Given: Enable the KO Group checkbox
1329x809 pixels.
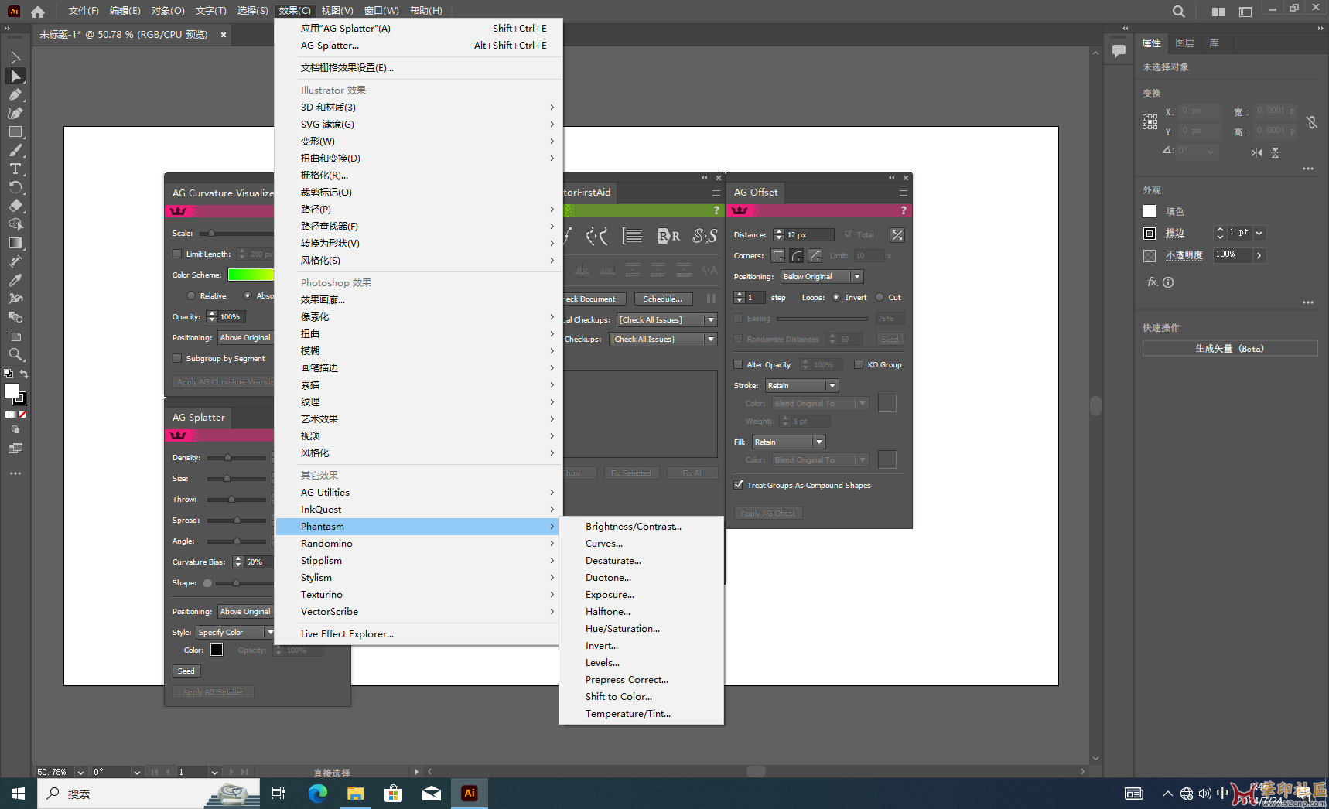Looking at the screenshot, I should coord(859,364).
